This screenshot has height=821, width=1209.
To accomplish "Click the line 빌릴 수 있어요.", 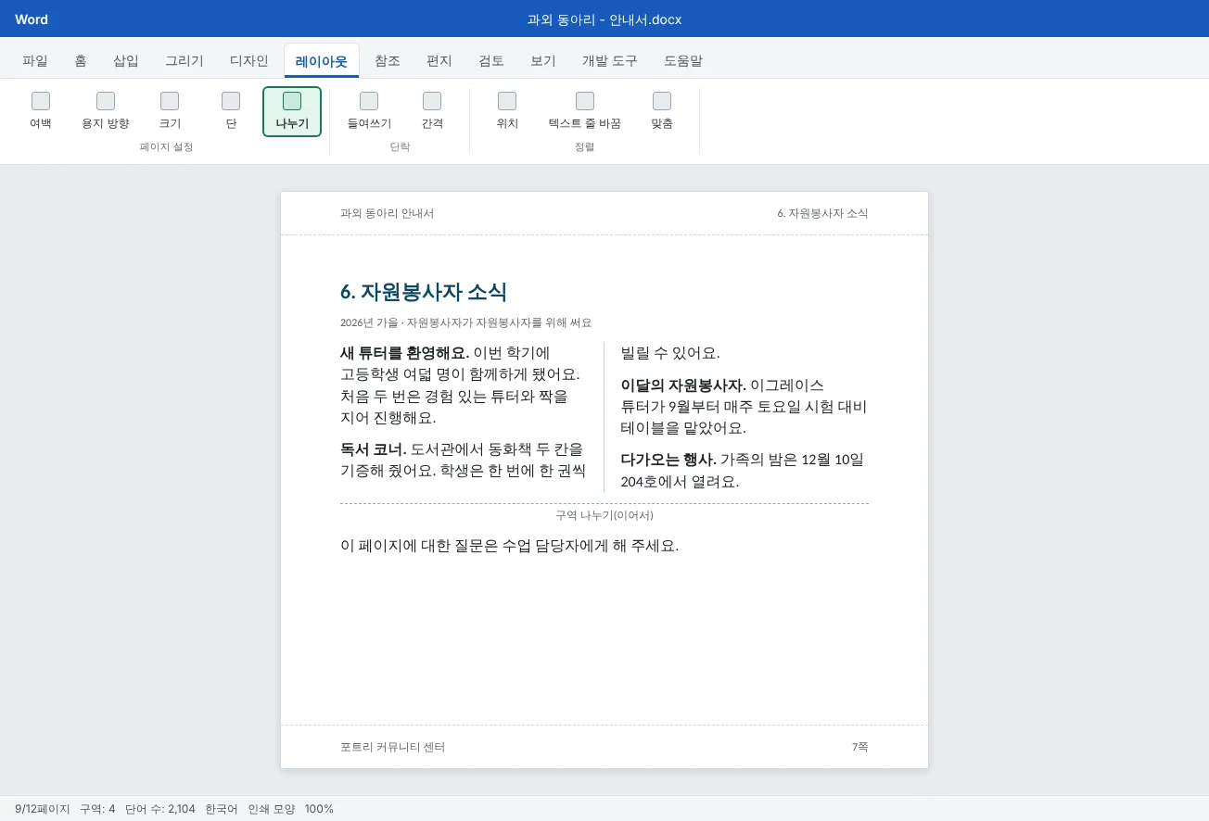I will 670,353.
